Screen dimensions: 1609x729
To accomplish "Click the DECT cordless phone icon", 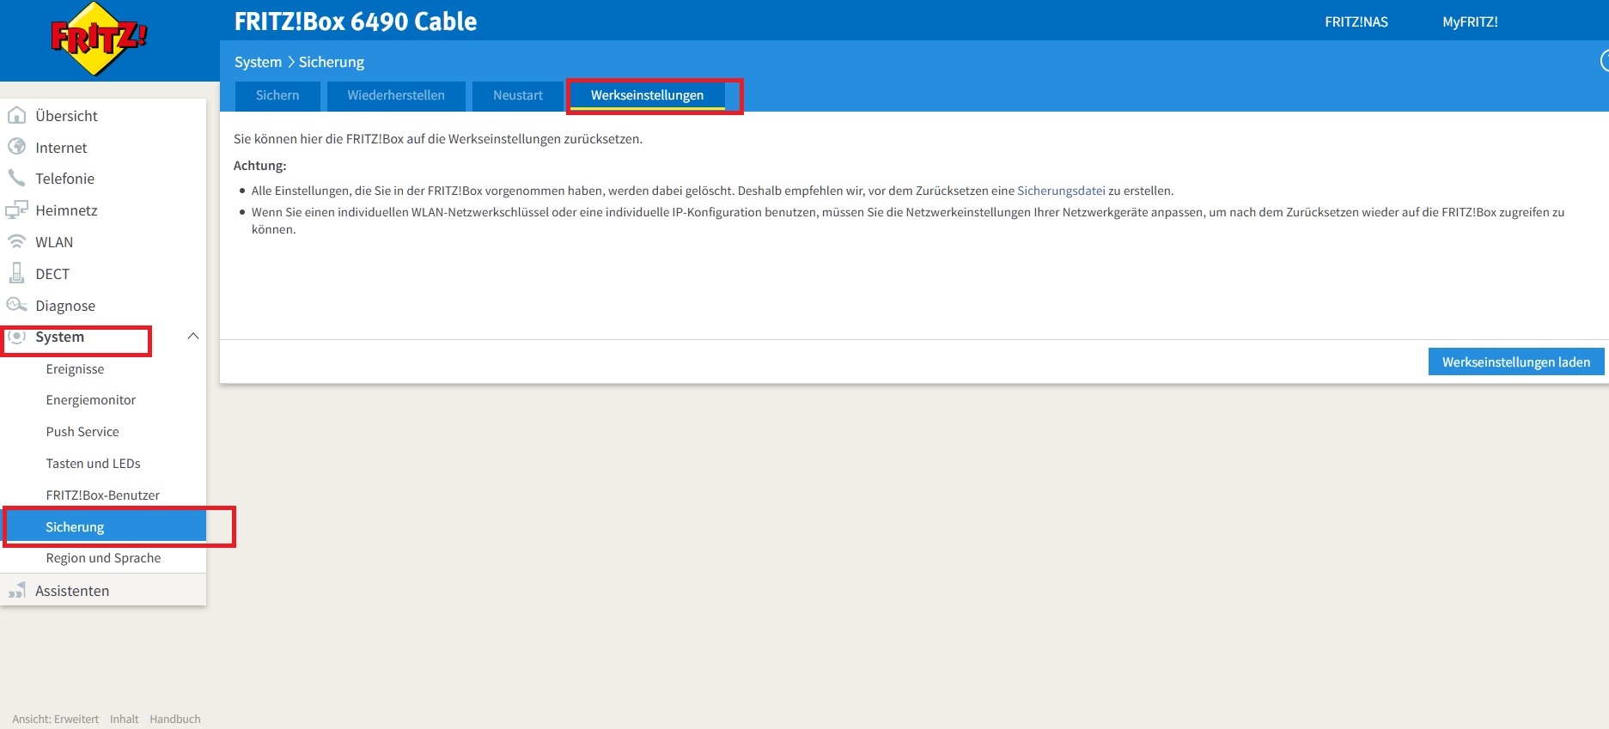I will tap(16, 273).
